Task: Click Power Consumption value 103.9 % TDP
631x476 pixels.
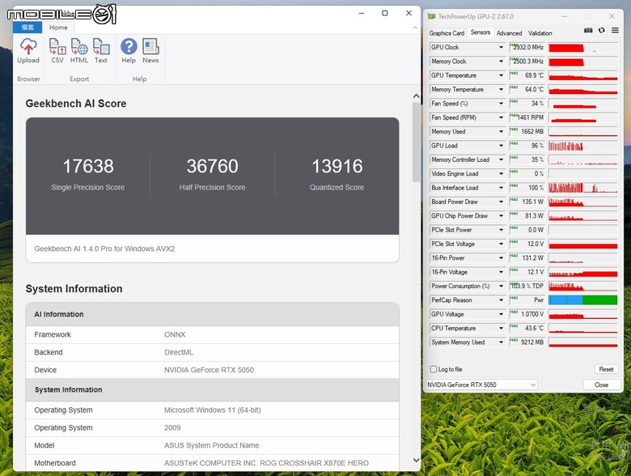Action: tap(527, 286)
